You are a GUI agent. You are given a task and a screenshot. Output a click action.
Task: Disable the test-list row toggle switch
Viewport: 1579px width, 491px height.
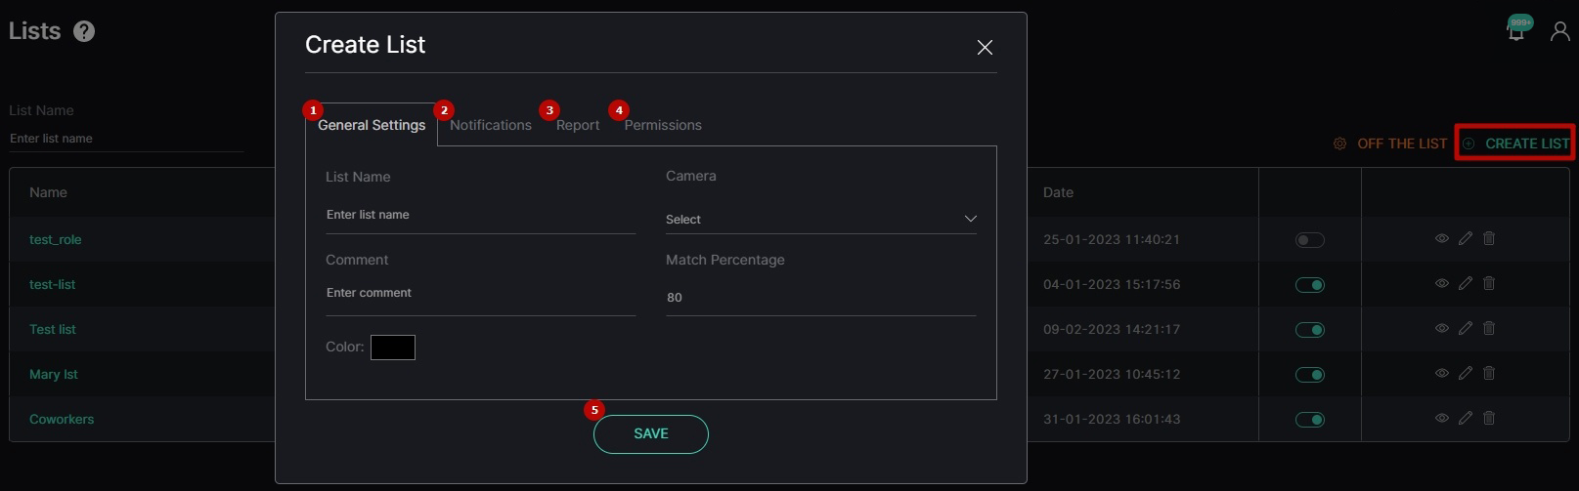click(x=1310, y=285)
